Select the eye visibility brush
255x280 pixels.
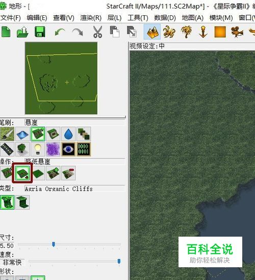coord(68,149)
